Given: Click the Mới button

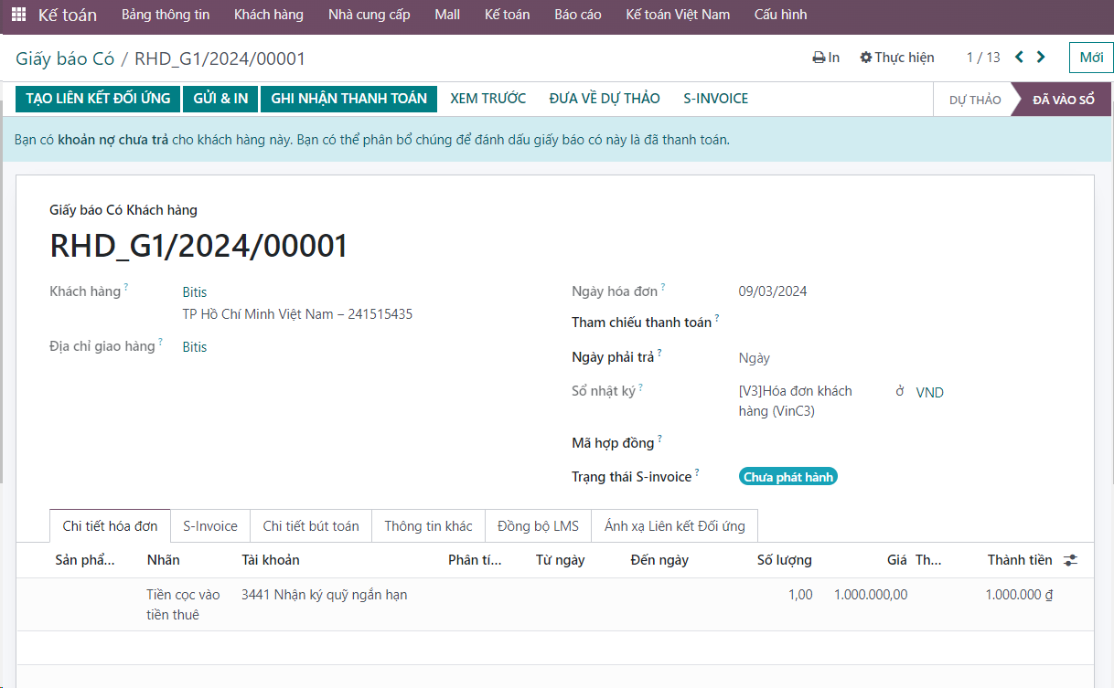Looking at the screenshot, I should (x=1091, y=58).
